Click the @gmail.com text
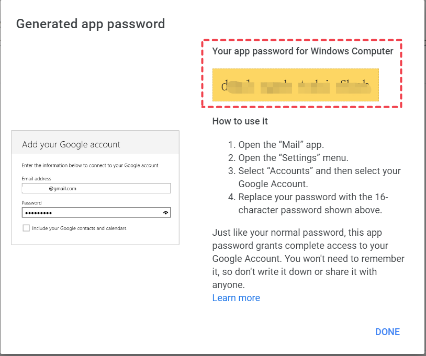 (x=62, y=188)
